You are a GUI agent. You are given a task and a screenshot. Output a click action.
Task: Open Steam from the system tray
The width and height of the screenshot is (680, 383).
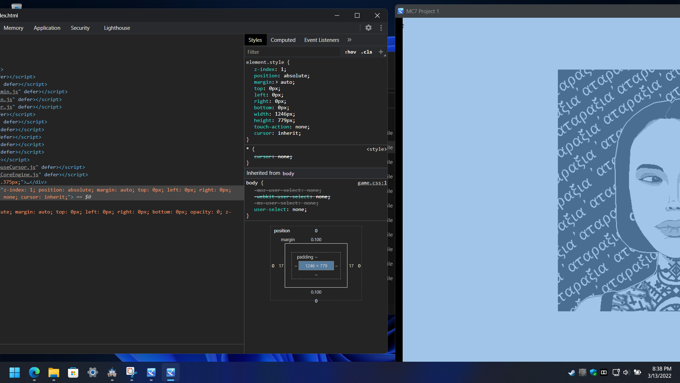[x=571, y=373]
